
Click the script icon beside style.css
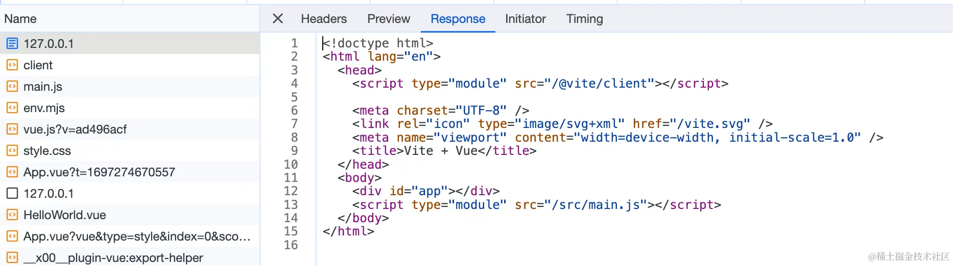(x=12, y=150)
